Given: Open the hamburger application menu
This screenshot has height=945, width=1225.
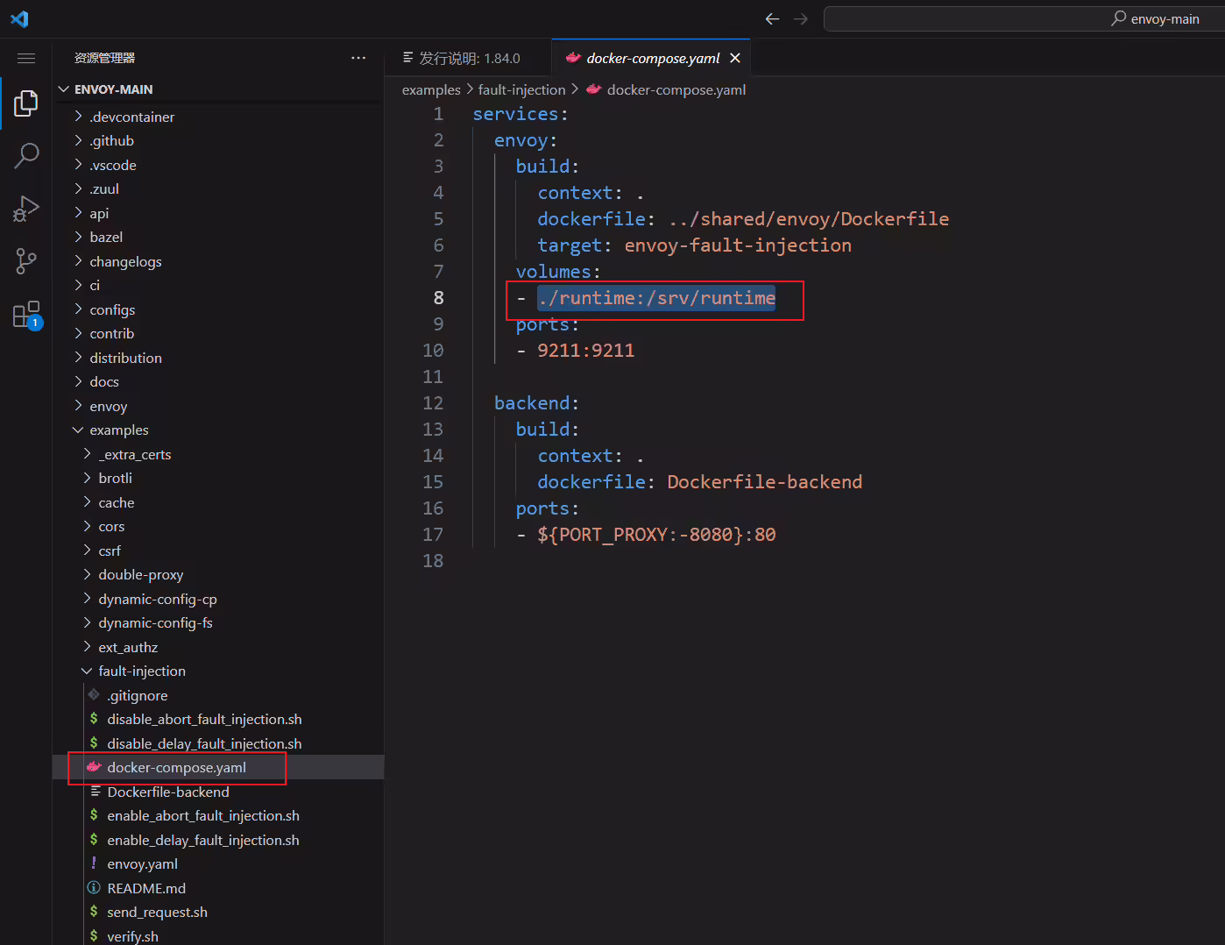Looking at the screenshot, I should [26, 58].
